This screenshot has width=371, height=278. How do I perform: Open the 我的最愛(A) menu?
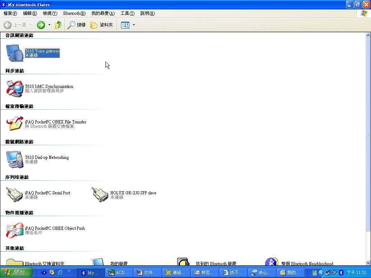(103, 13)
